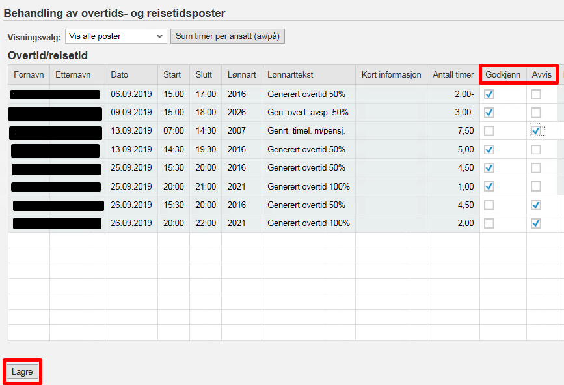Click Slutt cell 18:00
This screenshot has height=385, width=564.
click(x=206, y=112)
